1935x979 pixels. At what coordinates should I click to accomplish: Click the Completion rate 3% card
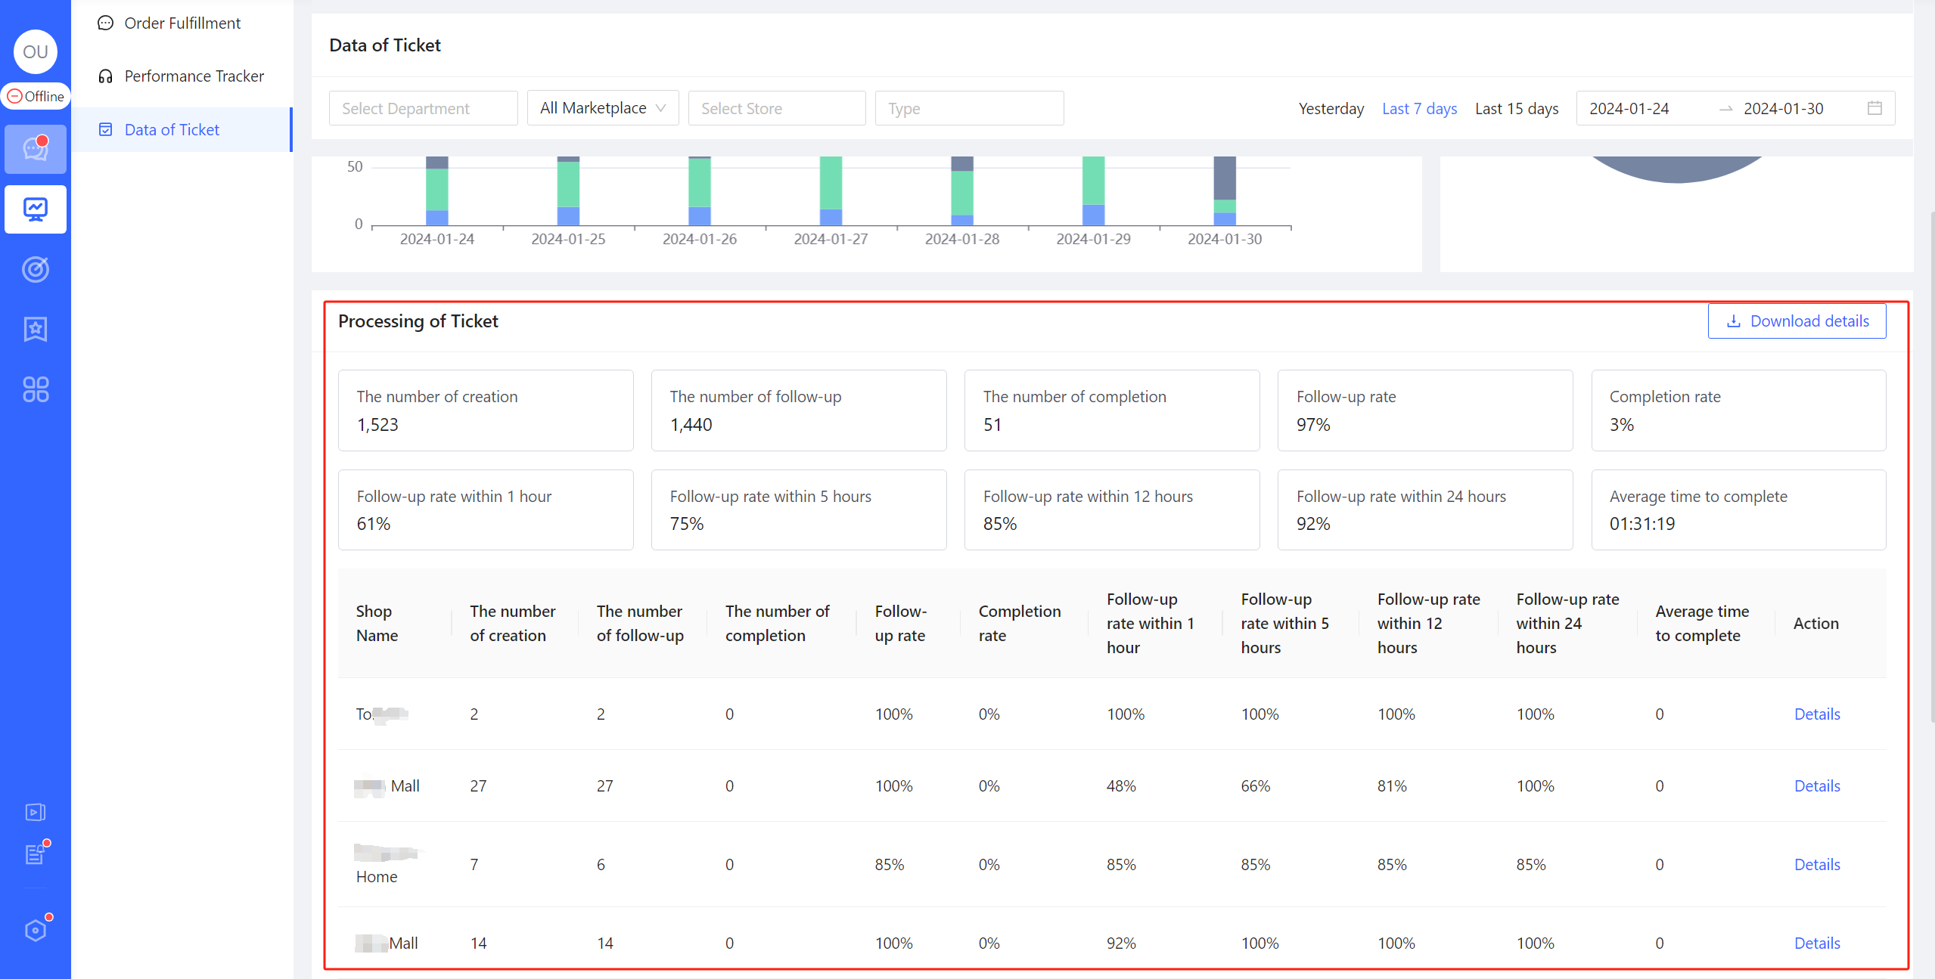[x=1738, y=410]
